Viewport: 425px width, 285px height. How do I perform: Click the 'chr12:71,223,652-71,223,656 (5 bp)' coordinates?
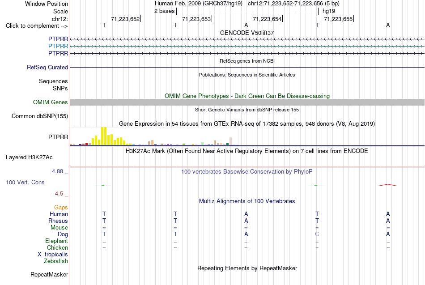coord(293,4)
